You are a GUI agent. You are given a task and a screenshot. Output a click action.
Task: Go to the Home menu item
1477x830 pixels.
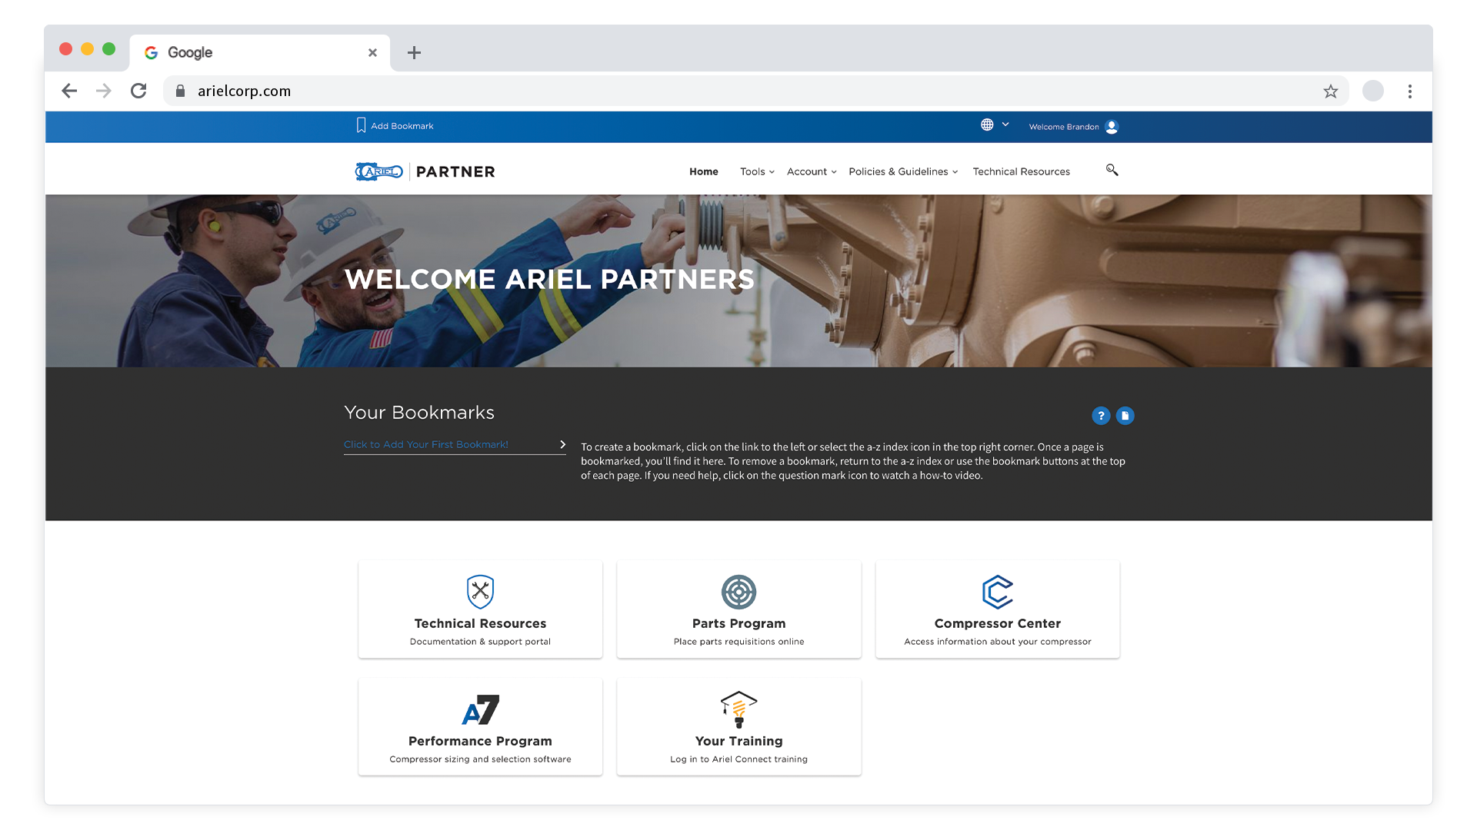[704, 171]
